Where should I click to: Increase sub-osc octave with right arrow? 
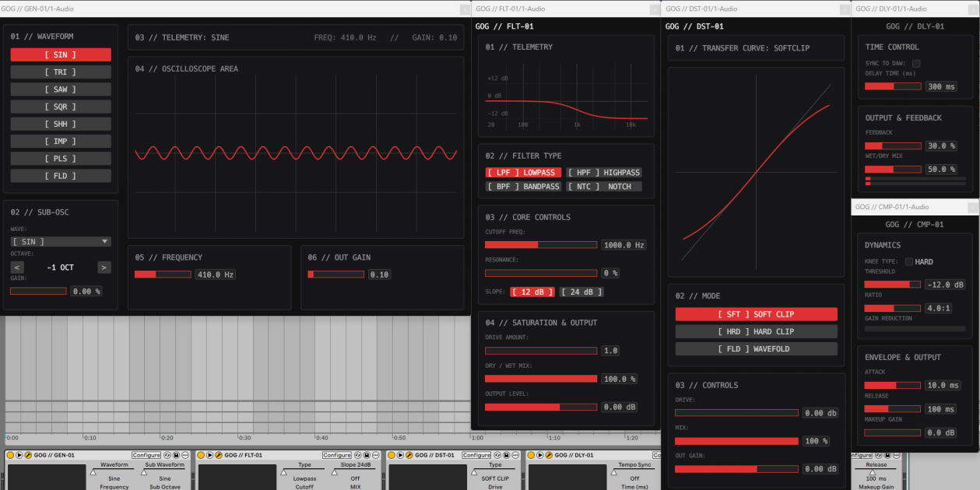click(104, 268)
